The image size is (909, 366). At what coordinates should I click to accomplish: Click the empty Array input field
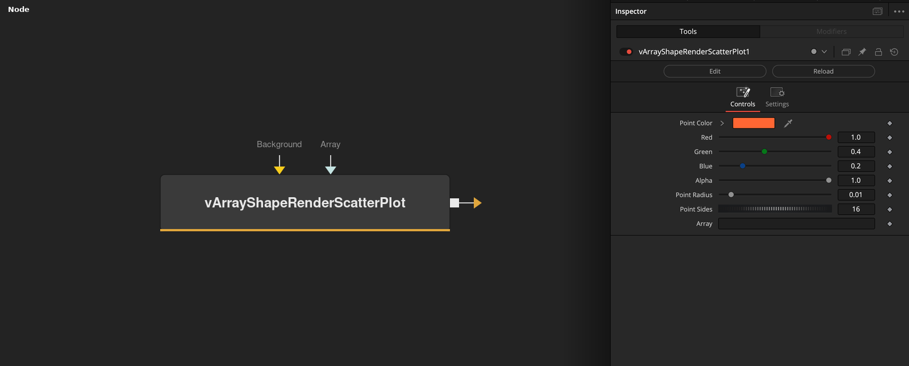click(797, 224)
